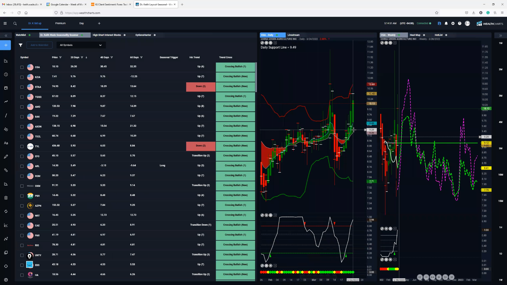Click the 10.10 price marker on daily axis
Viewport: 507px width, 285px height.
point(372,104)
